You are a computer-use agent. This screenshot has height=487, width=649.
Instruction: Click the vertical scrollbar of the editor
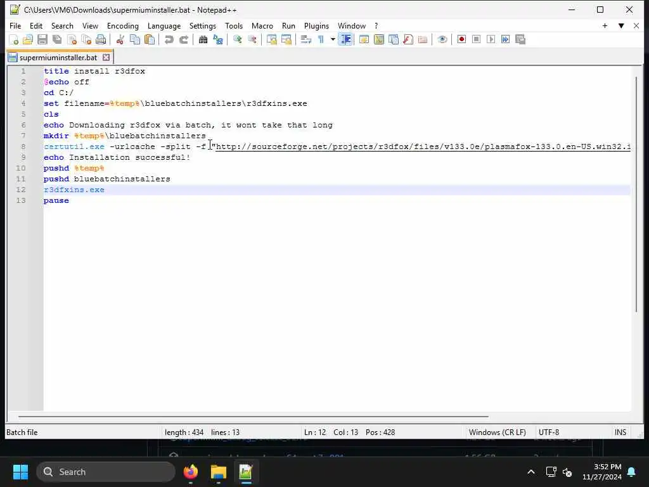point(636,195)
